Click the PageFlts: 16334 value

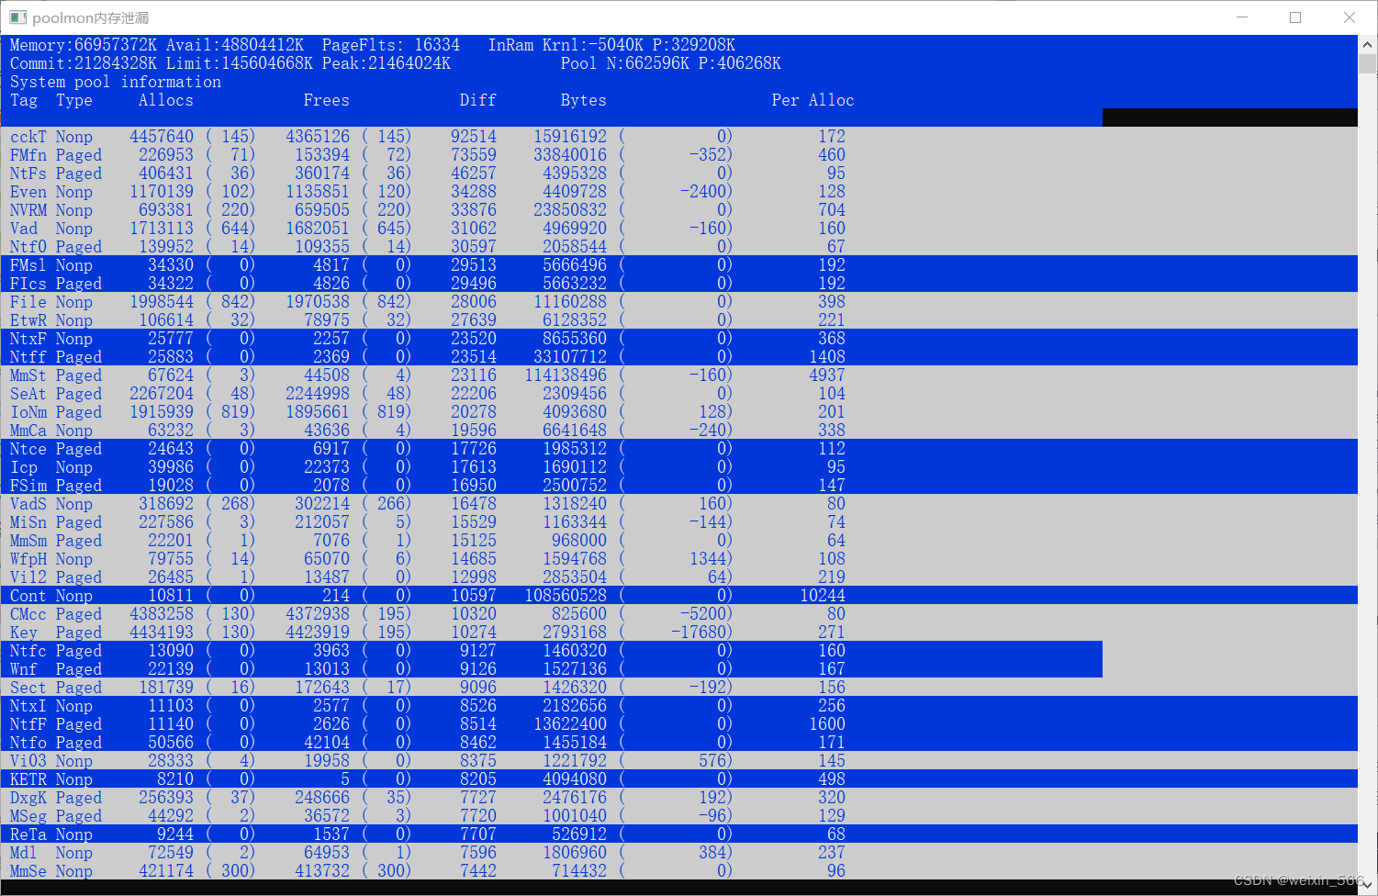tap(391, 45)
